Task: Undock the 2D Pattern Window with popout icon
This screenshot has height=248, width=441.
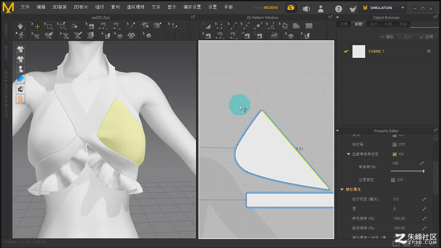Action: tap(330, 17)
